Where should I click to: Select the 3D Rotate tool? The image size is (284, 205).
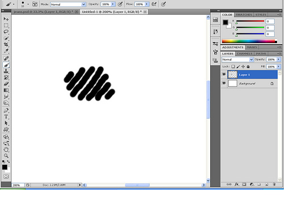(x=6, y=137)
